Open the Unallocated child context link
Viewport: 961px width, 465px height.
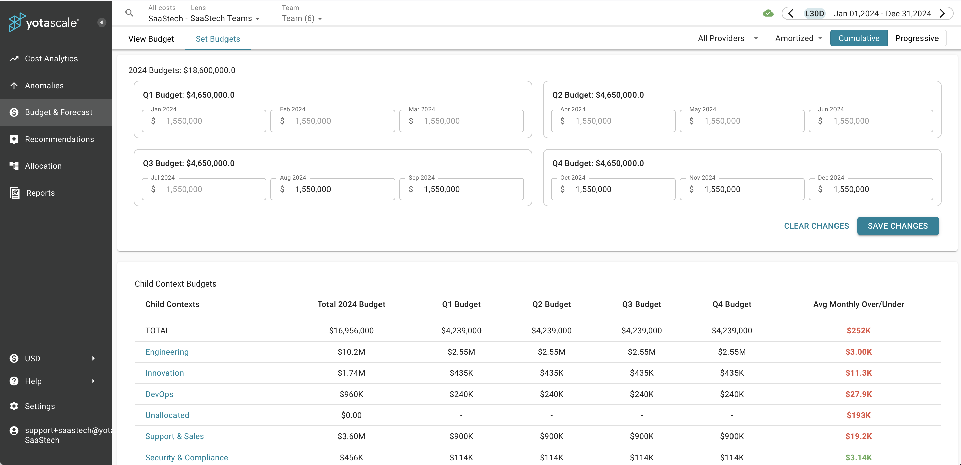[167, 415]
